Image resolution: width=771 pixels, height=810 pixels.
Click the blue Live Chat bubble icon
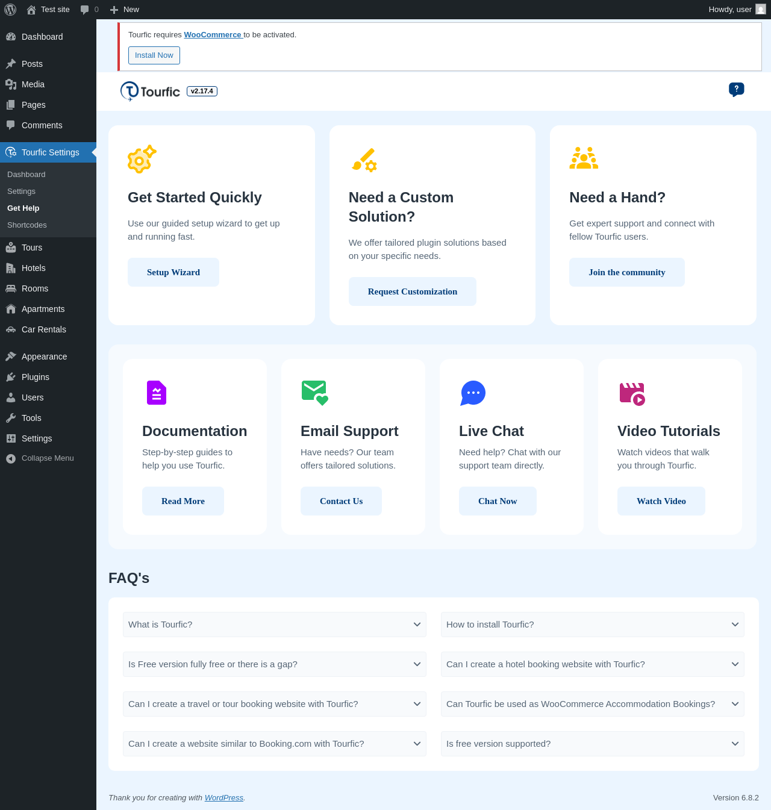(x=473, y=393)
